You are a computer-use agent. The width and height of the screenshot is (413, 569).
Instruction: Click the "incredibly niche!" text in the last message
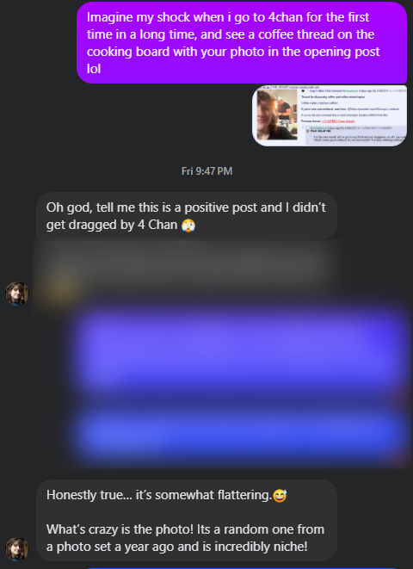click(x=261, y=547)
